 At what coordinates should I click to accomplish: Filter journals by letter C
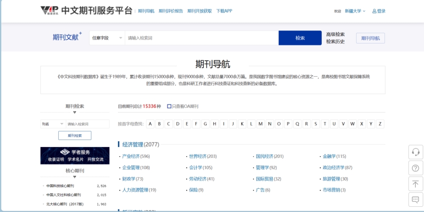[x=168, y=124]
